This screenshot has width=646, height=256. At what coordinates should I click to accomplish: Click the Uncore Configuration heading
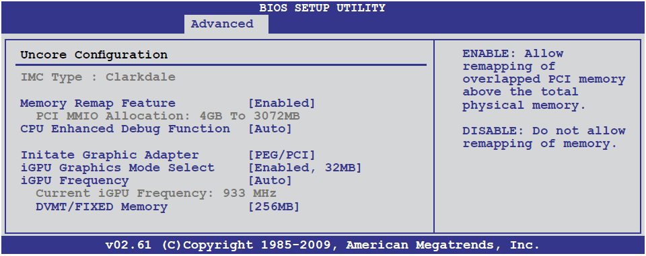(x=94, y=54)
